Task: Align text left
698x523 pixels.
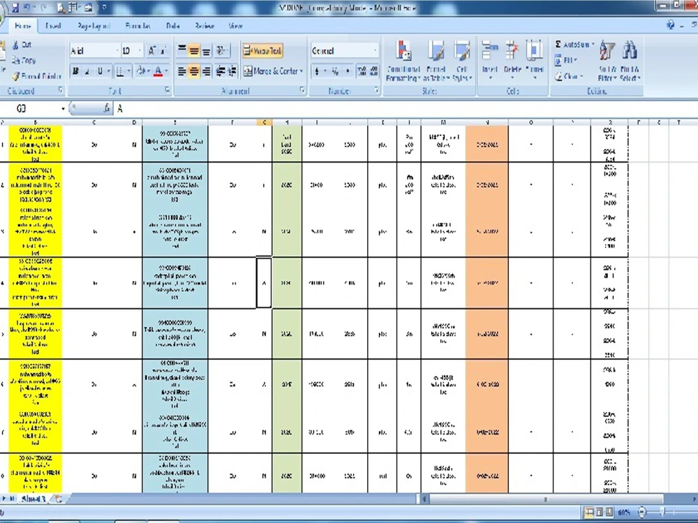Action: (182, 71)
